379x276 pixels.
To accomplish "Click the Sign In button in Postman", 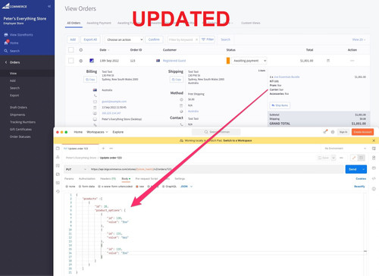I will click(x=343, y=132).
